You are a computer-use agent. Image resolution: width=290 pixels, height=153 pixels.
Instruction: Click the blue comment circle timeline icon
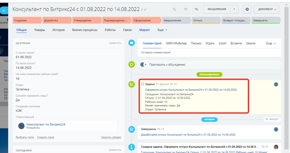[x=131, y=43]
